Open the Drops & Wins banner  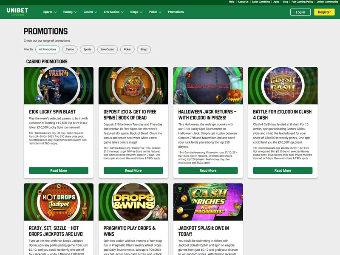coord(133,202)
